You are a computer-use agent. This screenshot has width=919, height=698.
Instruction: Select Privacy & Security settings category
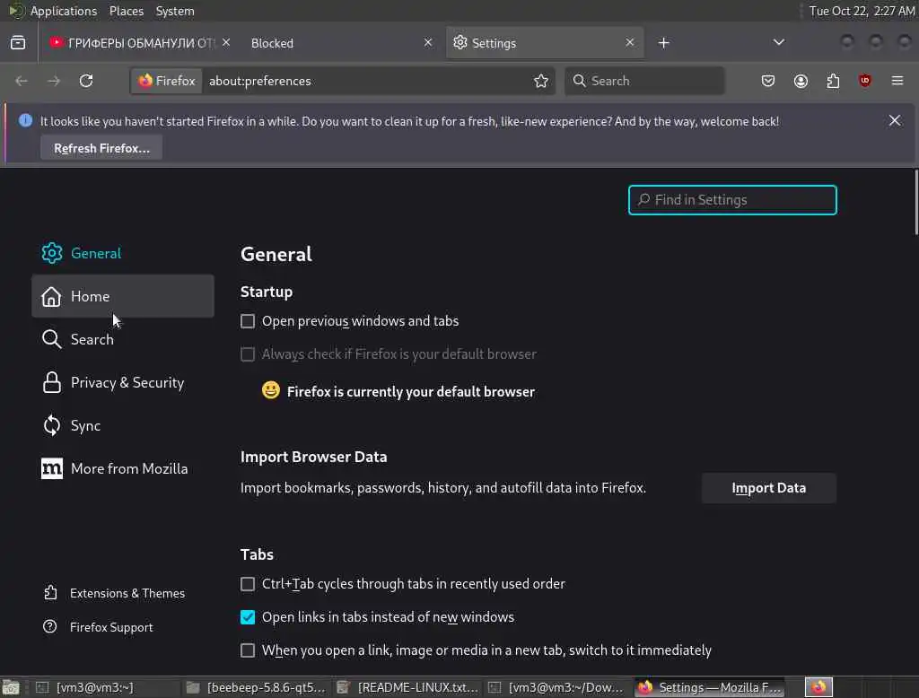point(127,383)
